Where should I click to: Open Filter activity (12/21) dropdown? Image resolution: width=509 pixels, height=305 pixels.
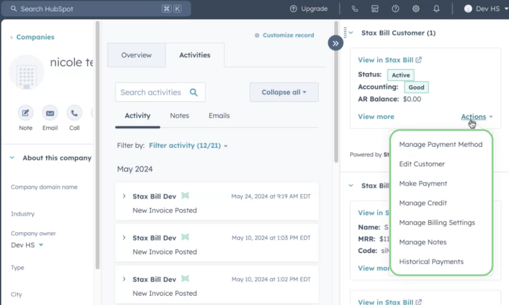[188, 145]
